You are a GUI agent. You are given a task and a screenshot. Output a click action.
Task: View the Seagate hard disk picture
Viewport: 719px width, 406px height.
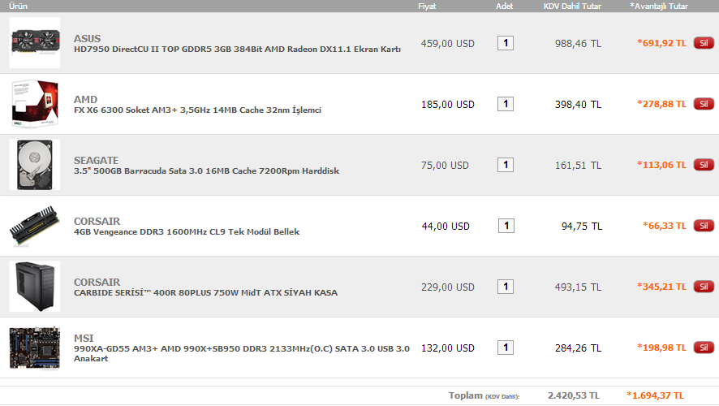[35, 165]
